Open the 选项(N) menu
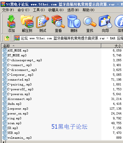This screenshot has width=123, height=143. [x=73, y=10]
